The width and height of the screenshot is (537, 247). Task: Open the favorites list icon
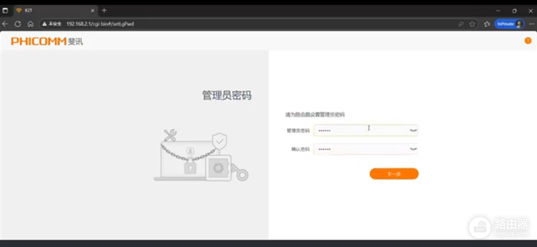(487, 24)
